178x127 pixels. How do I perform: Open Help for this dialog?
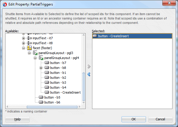17,119
